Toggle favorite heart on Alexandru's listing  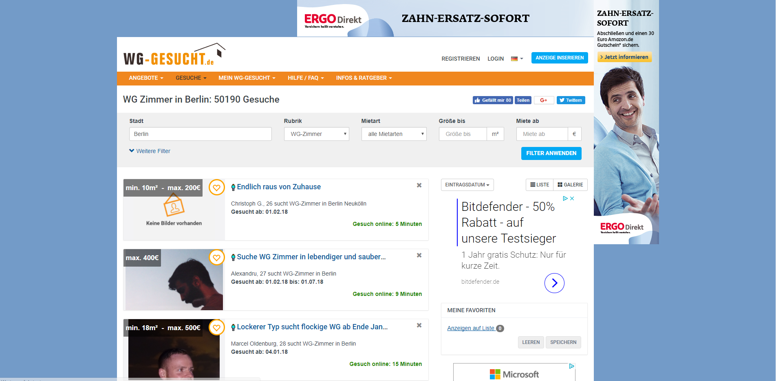tap(216, 258)
